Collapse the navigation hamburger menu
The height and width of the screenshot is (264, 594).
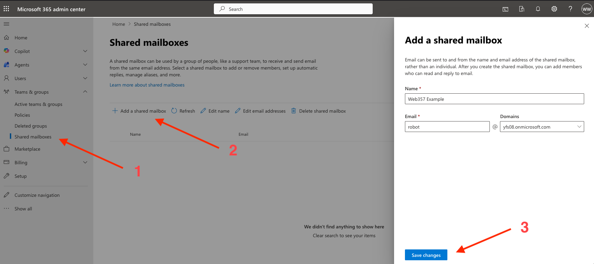6,24
